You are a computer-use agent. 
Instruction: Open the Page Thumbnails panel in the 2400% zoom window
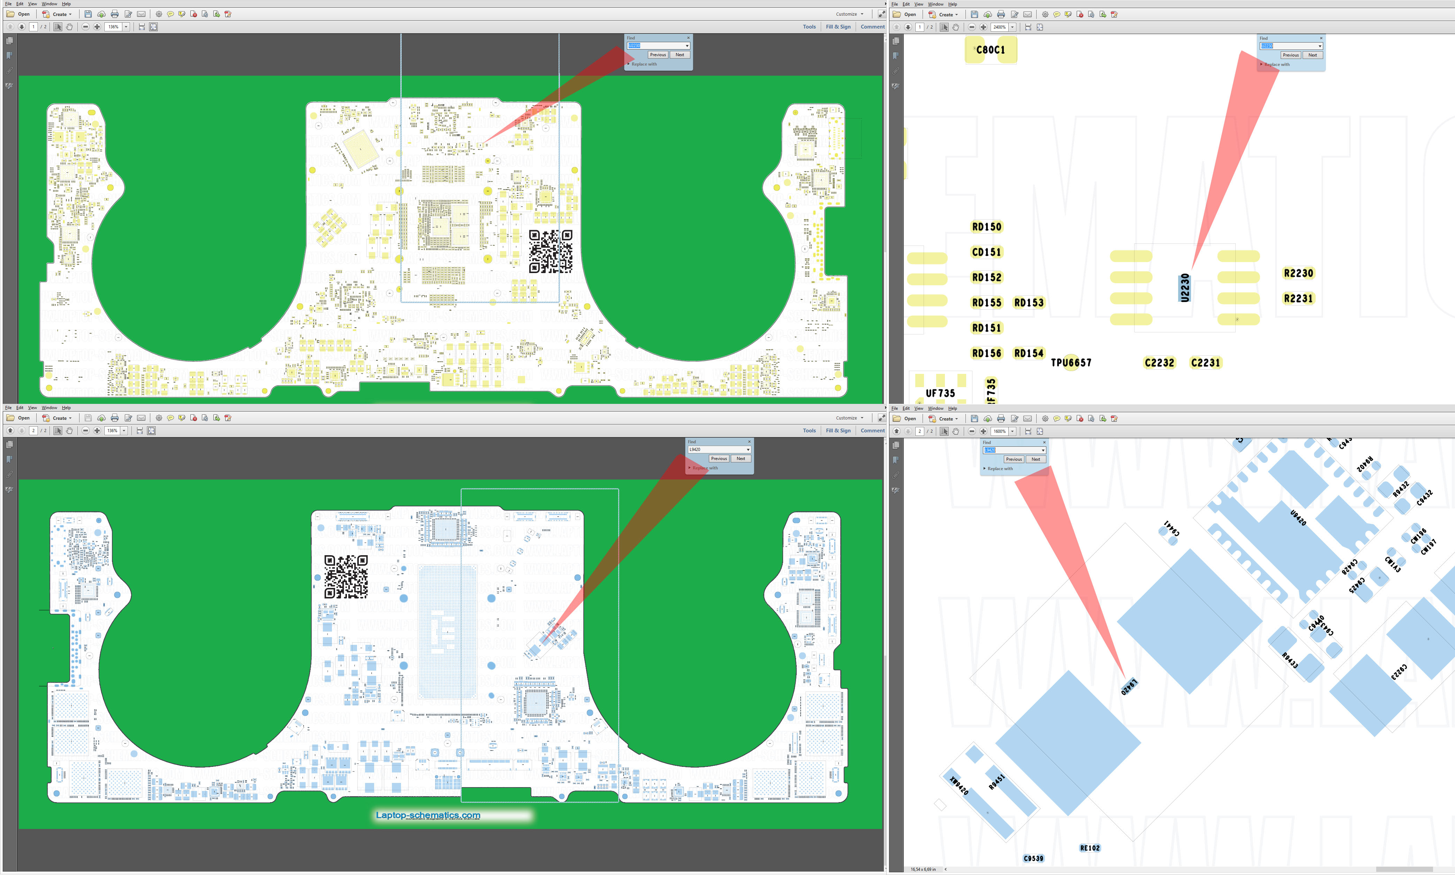pos(896,41)
